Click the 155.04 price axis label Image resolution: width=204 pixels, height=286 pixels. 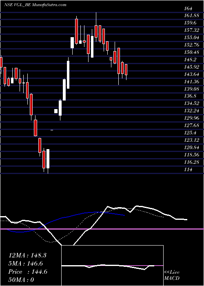coord(191,38)
